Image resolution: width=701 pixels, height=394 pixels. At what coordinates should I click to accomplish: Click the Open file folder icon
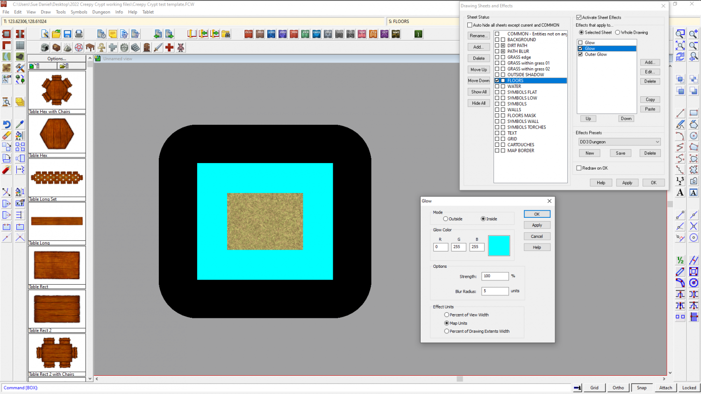56,34
